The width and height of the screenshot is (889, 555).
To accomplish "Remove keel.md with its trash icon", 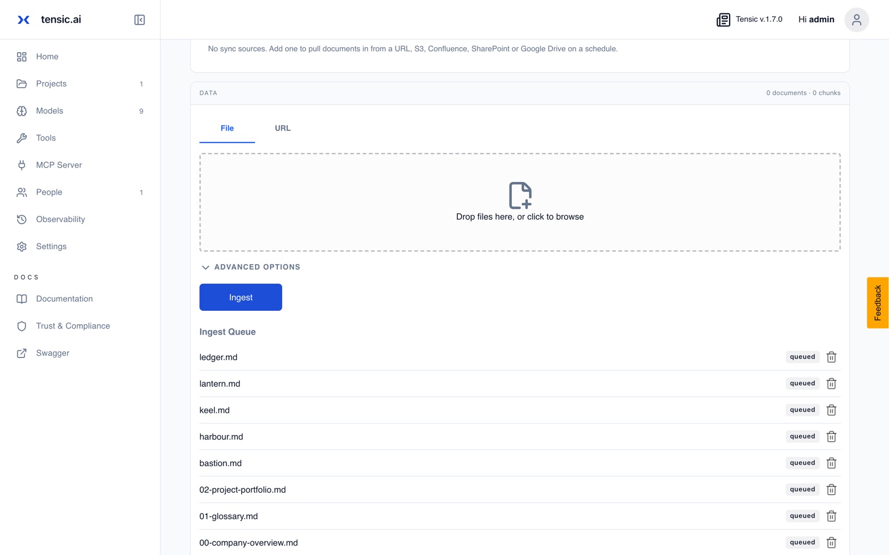I will (831, 410).
